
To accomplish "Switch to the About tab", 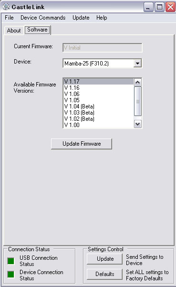I will [14, 31].
